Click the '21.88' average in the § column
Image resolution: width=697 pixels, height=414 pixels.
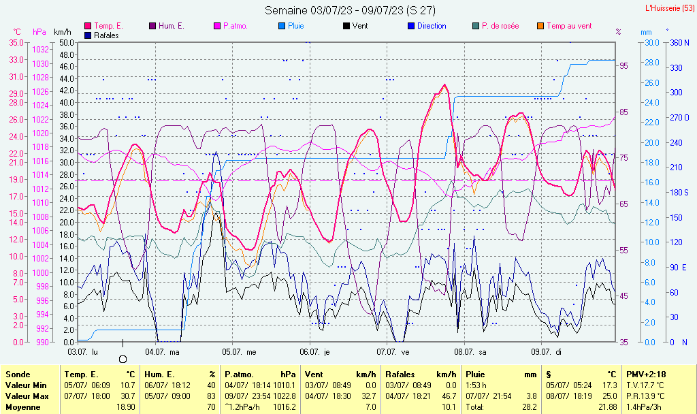[607, 407]
